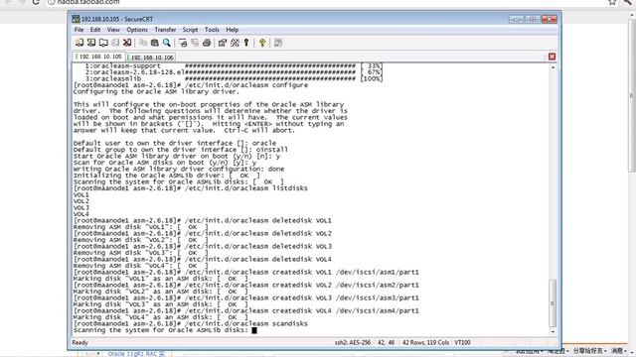Click the 'Initializing the Oracle ASMLib driver' line

[x=167, y=176]
